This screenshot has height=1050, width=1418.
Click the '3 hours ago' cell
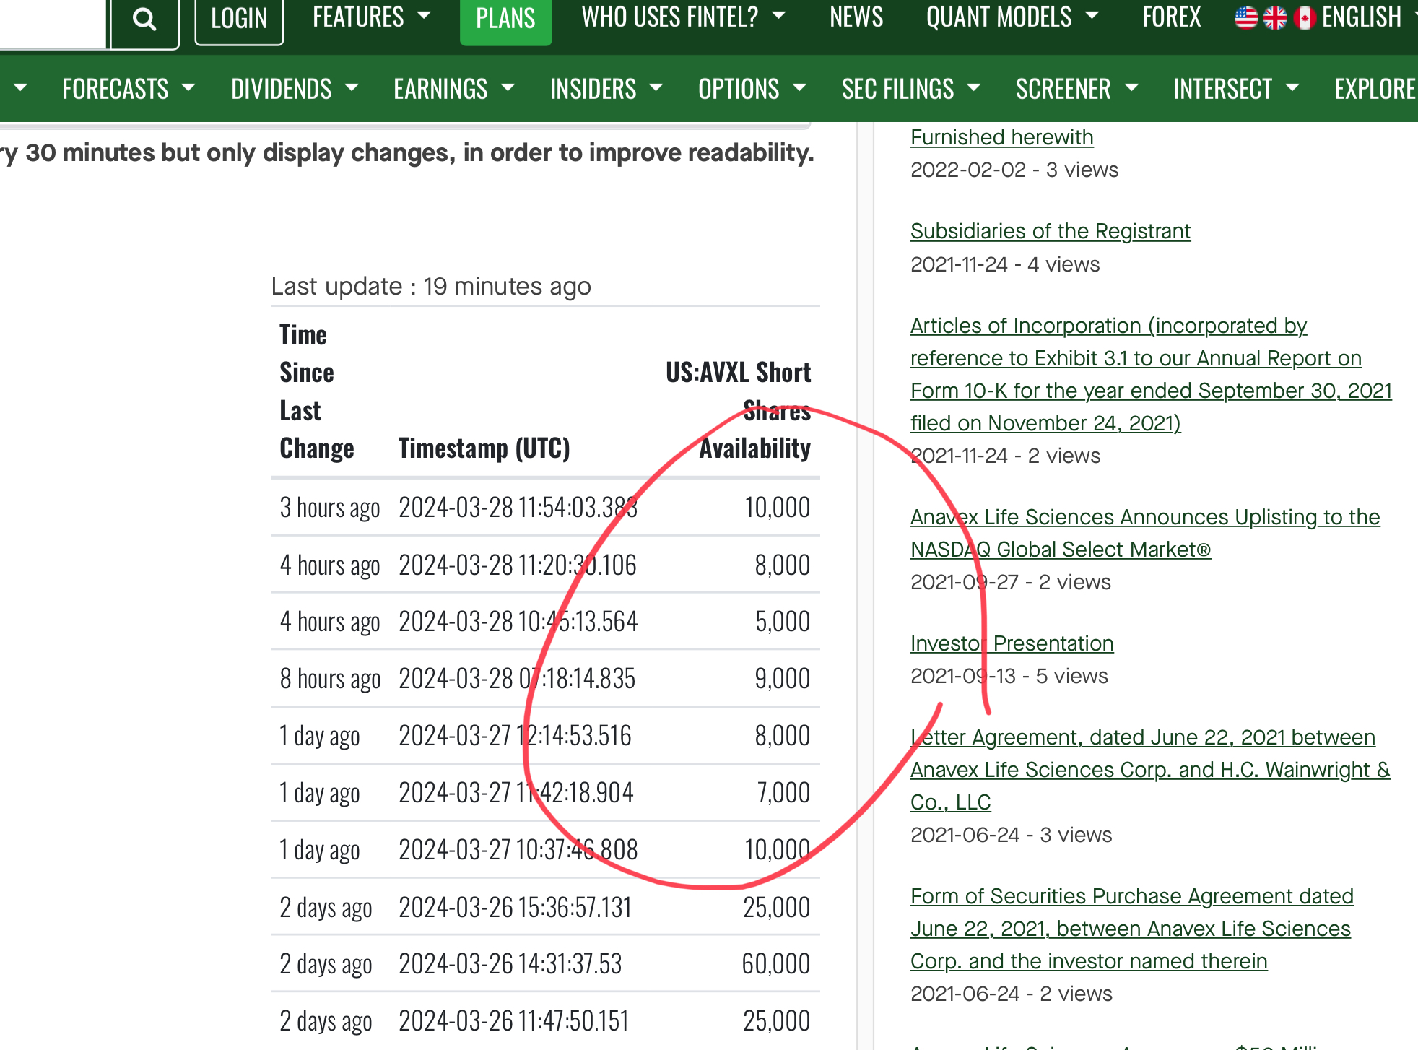[330, 508]
